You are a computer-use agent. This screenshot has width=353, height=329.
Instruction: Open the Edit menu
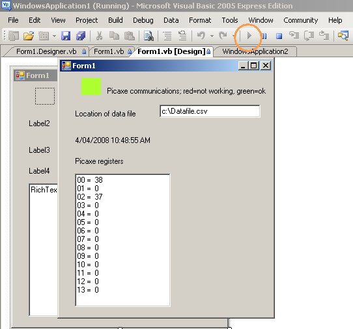click(35, 20)
